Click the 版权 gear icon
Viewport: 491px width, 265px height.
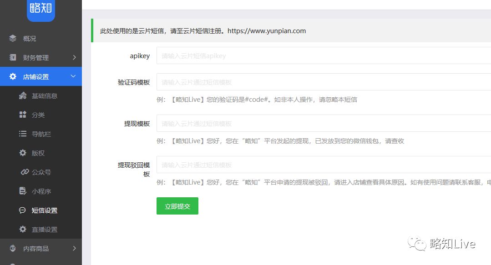click(23, 153)
